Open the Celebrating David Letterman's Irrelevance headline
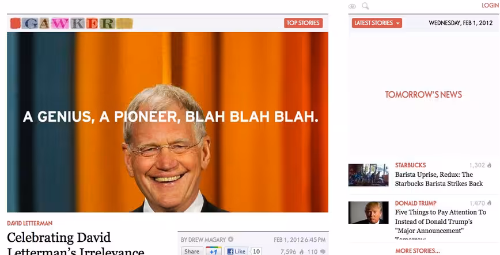 [75, 244]
